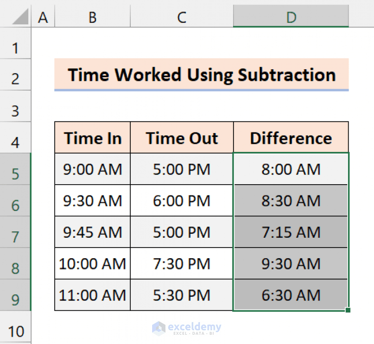Image resolution: width=374 pixels, height=344 pixels.
Task: Select cell containing 11:00 AM
Action: click(93, 295)
